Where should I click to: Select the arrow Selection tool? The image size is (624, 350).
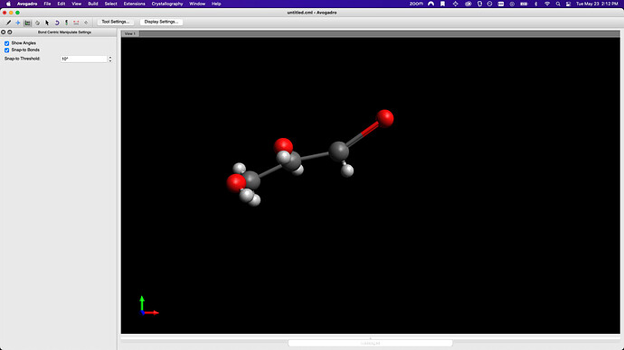click(47, 23)
